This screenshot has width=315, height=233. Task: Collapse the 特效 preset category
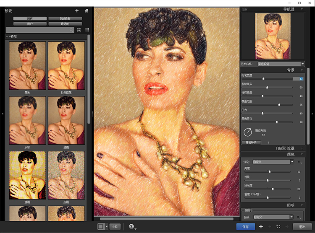tap(7, 37)
